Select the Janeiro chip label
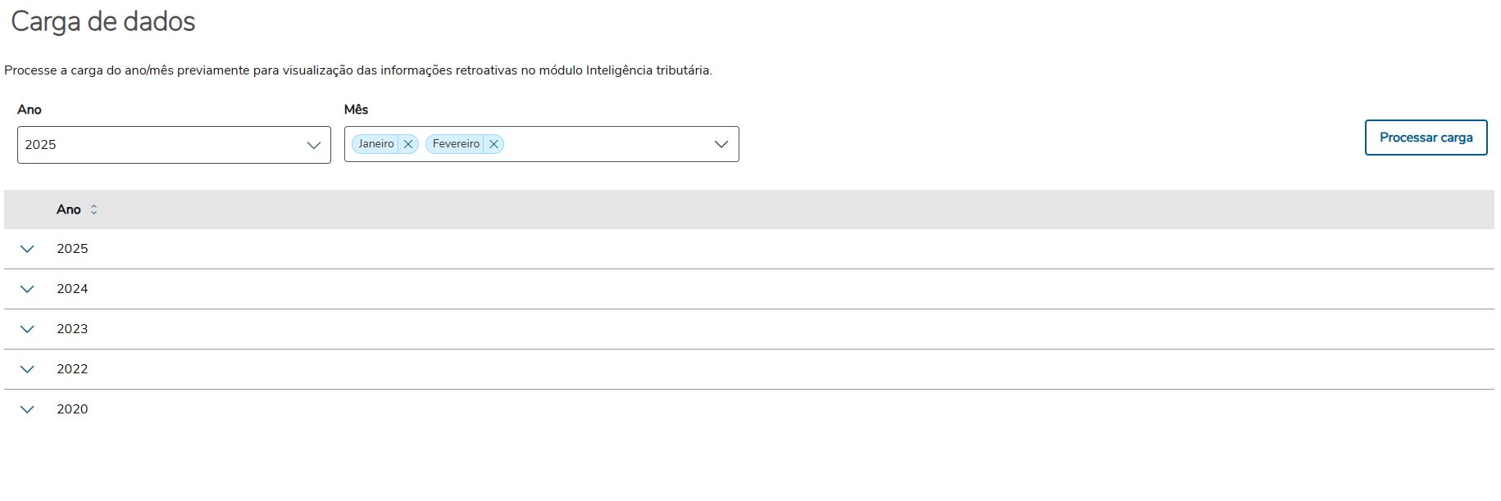The width and height of the screenshot is (1501, 501). pyautogui.click(x=376, y=144)
